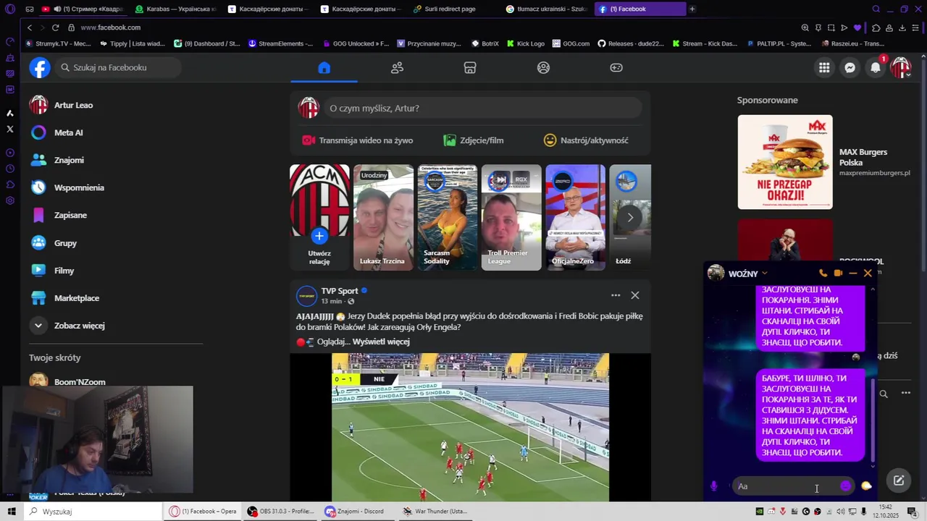This screenshot has height=521, width=927.
Task: Open Sarcasm Sodality story
Action: [447, 217]
